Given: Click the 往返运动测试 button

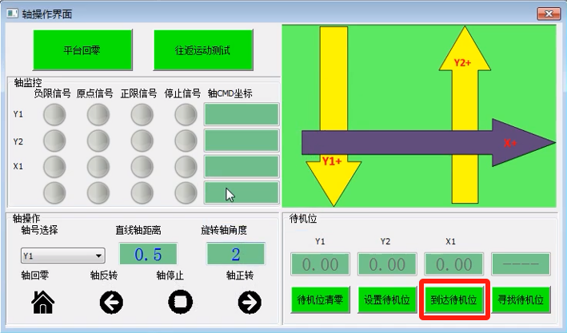Looking at the screenshot, I should point(203,50).
